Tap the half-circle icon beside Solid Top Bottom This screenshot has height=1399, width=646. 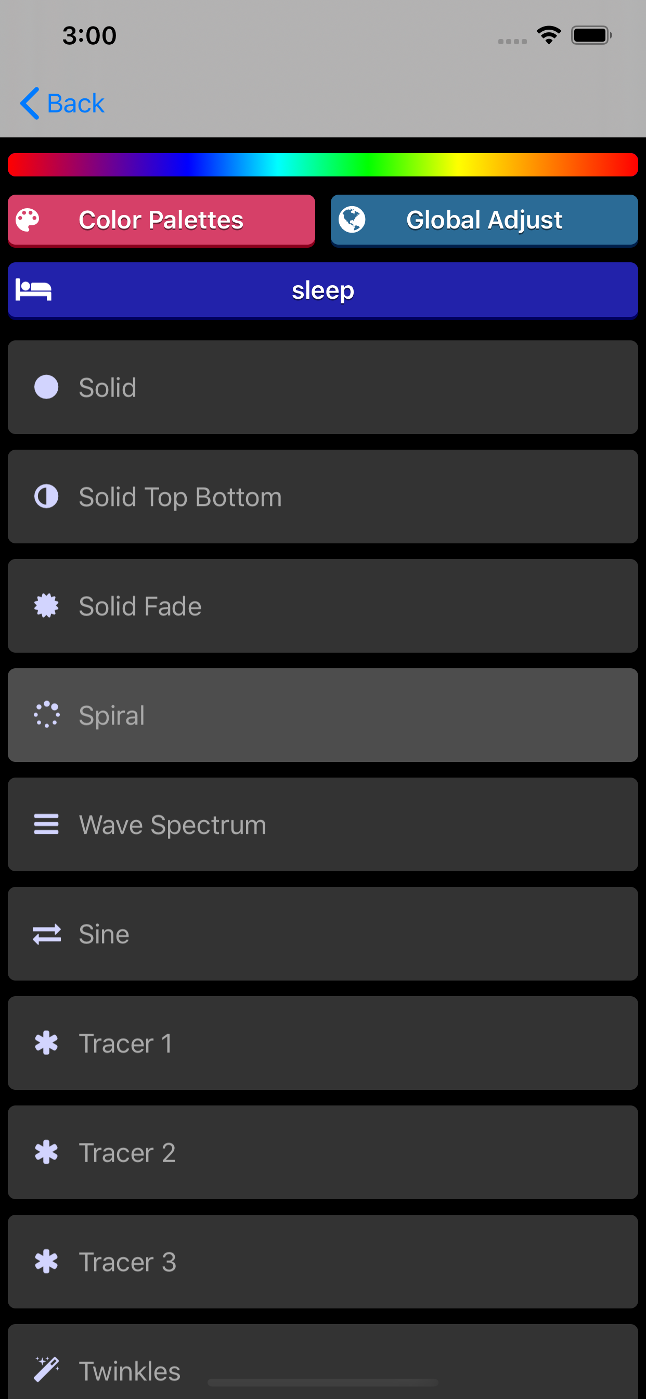46,497
